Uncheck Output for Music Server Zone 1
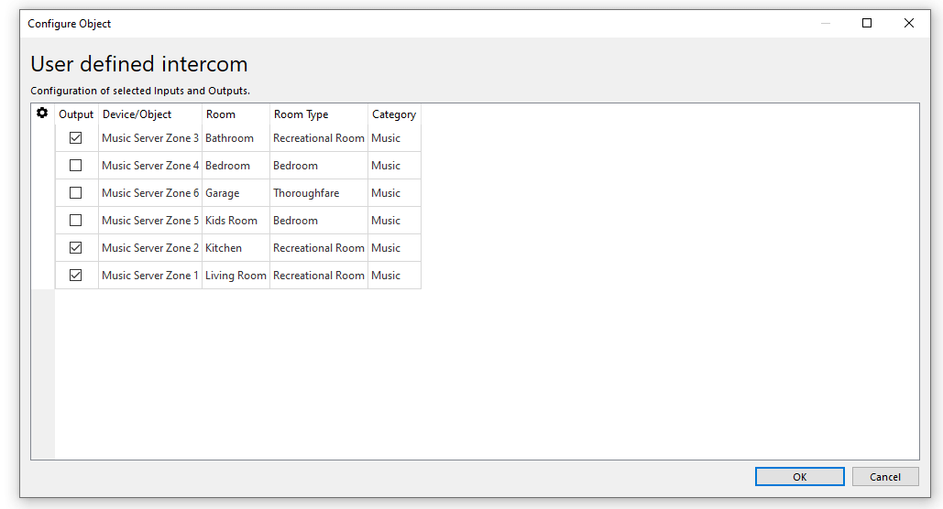This screenshot has width=943, height=509. pyautogui.click(x=76, y=276)
